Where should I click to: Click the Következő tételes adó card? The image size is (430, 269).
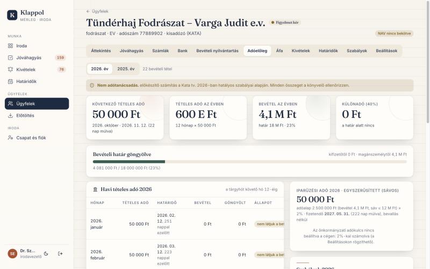[125, 117]
